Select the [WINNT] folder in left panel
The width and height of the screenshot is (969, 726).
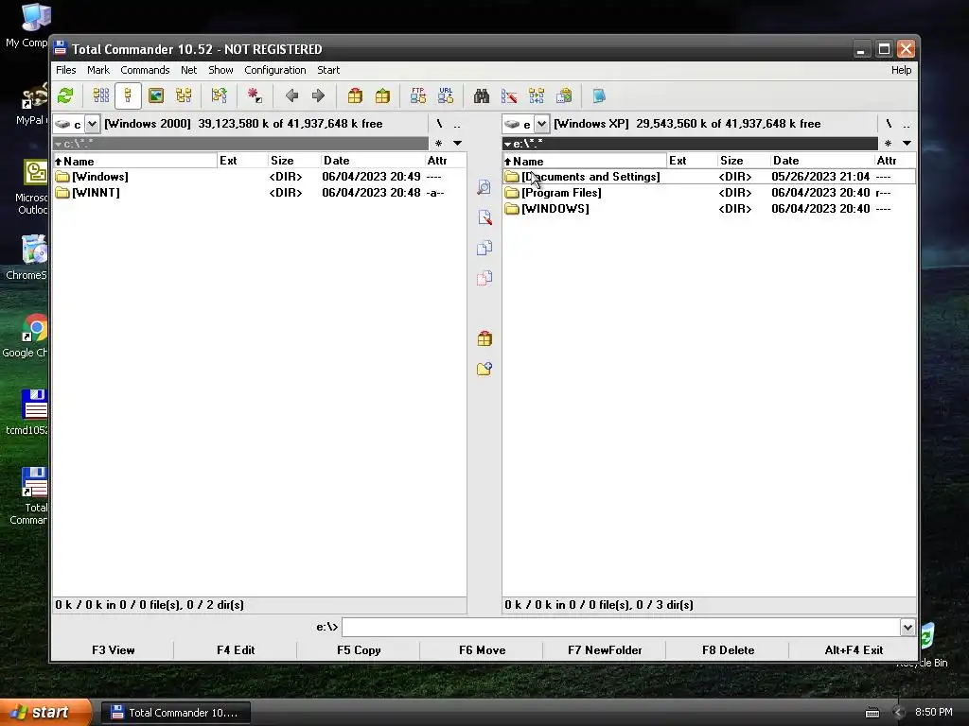point(259,193)
